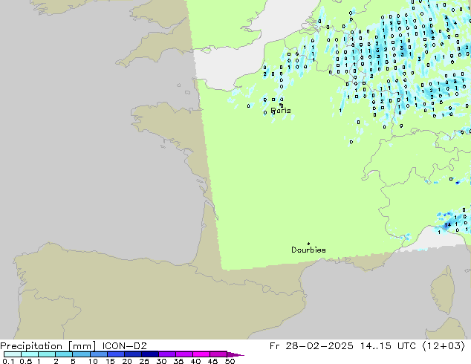Viewport: 471px width, 364px height.
Task: Click the 30 legend scale label
Action: coord(161,361)
